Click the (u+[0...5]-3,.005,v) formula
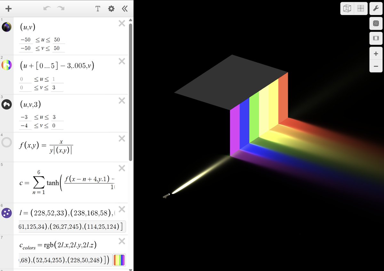 tap(57, 66)
